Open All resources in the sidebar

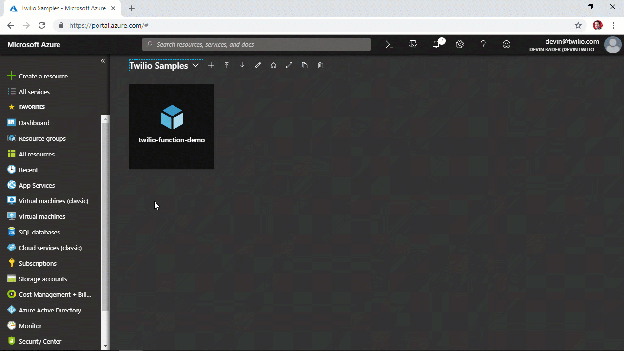pyautogui.click(x=37, y=154)
